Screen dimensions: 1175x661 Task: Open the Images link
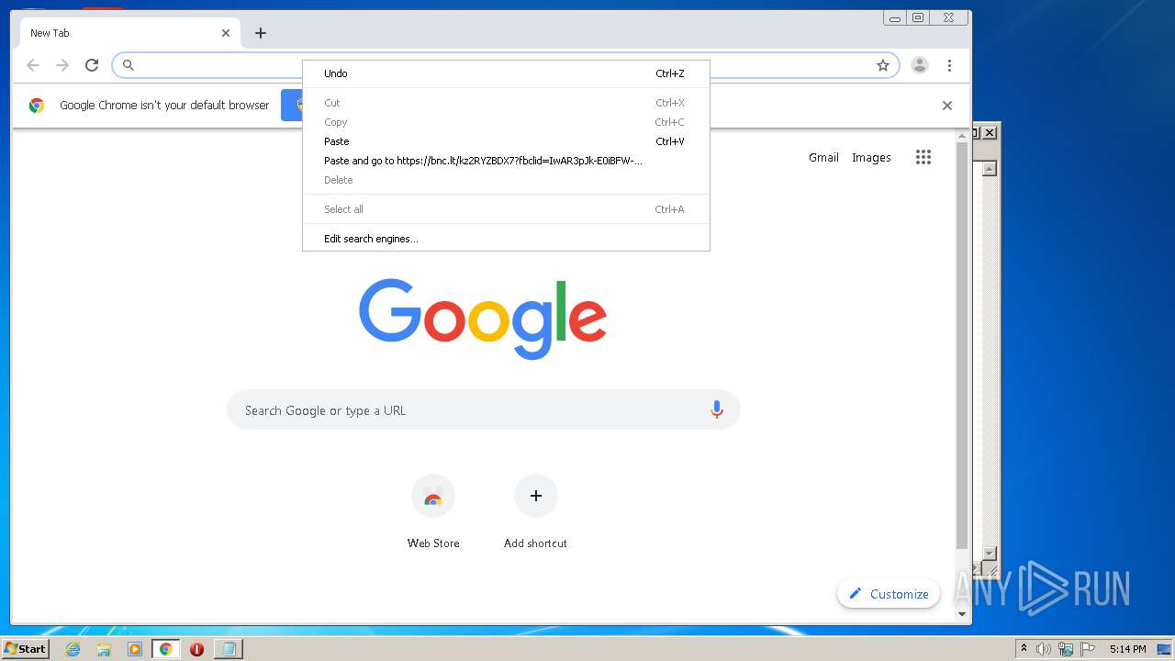click(871, 157)
